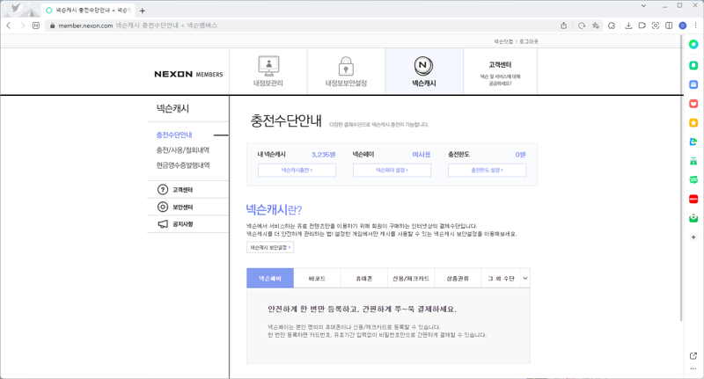Click the 넥슨페이 설정 button
This screenshot has height=379, width=704.
[392, 170]
